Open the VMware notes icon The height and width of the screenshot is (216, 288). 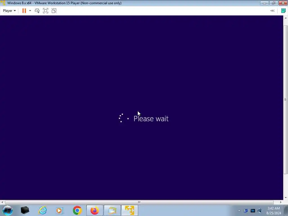point(283,11)
